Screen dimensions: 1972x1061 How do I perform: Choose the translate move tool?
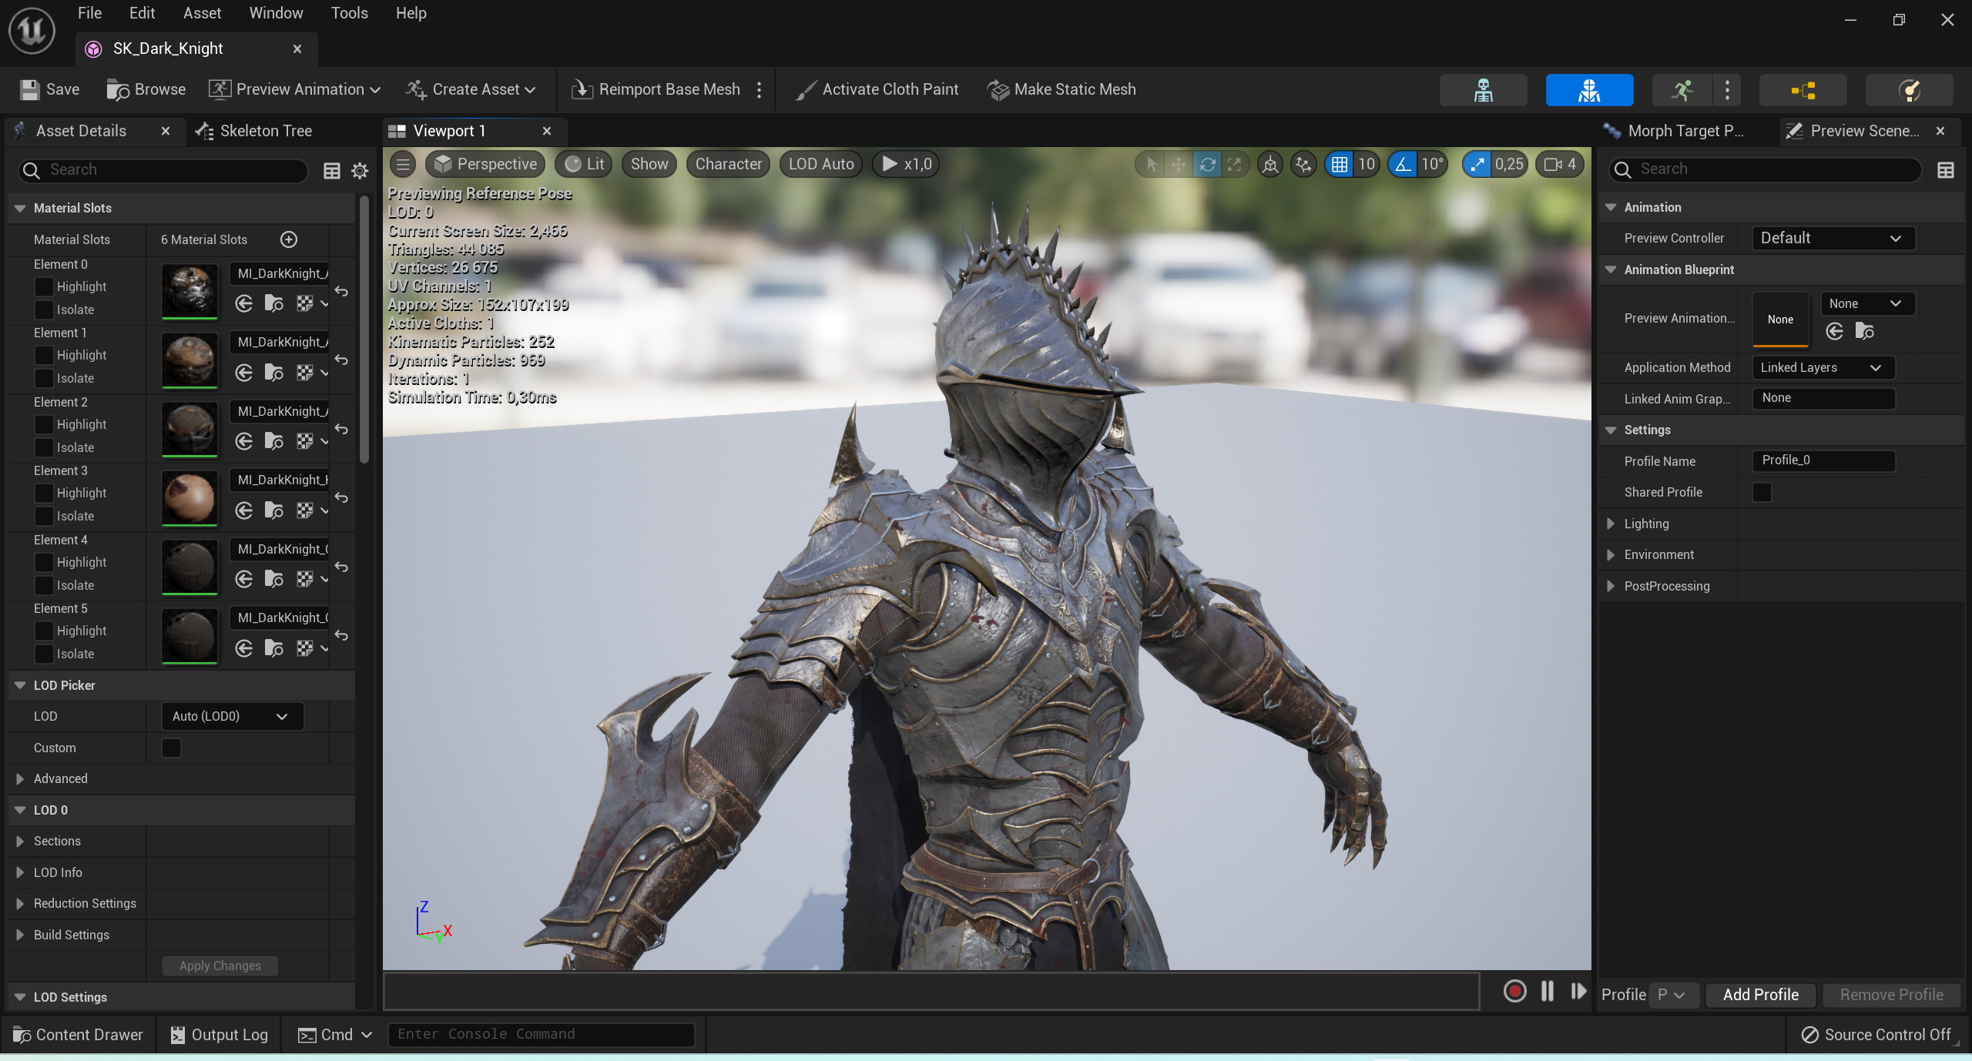[1179, 164]
